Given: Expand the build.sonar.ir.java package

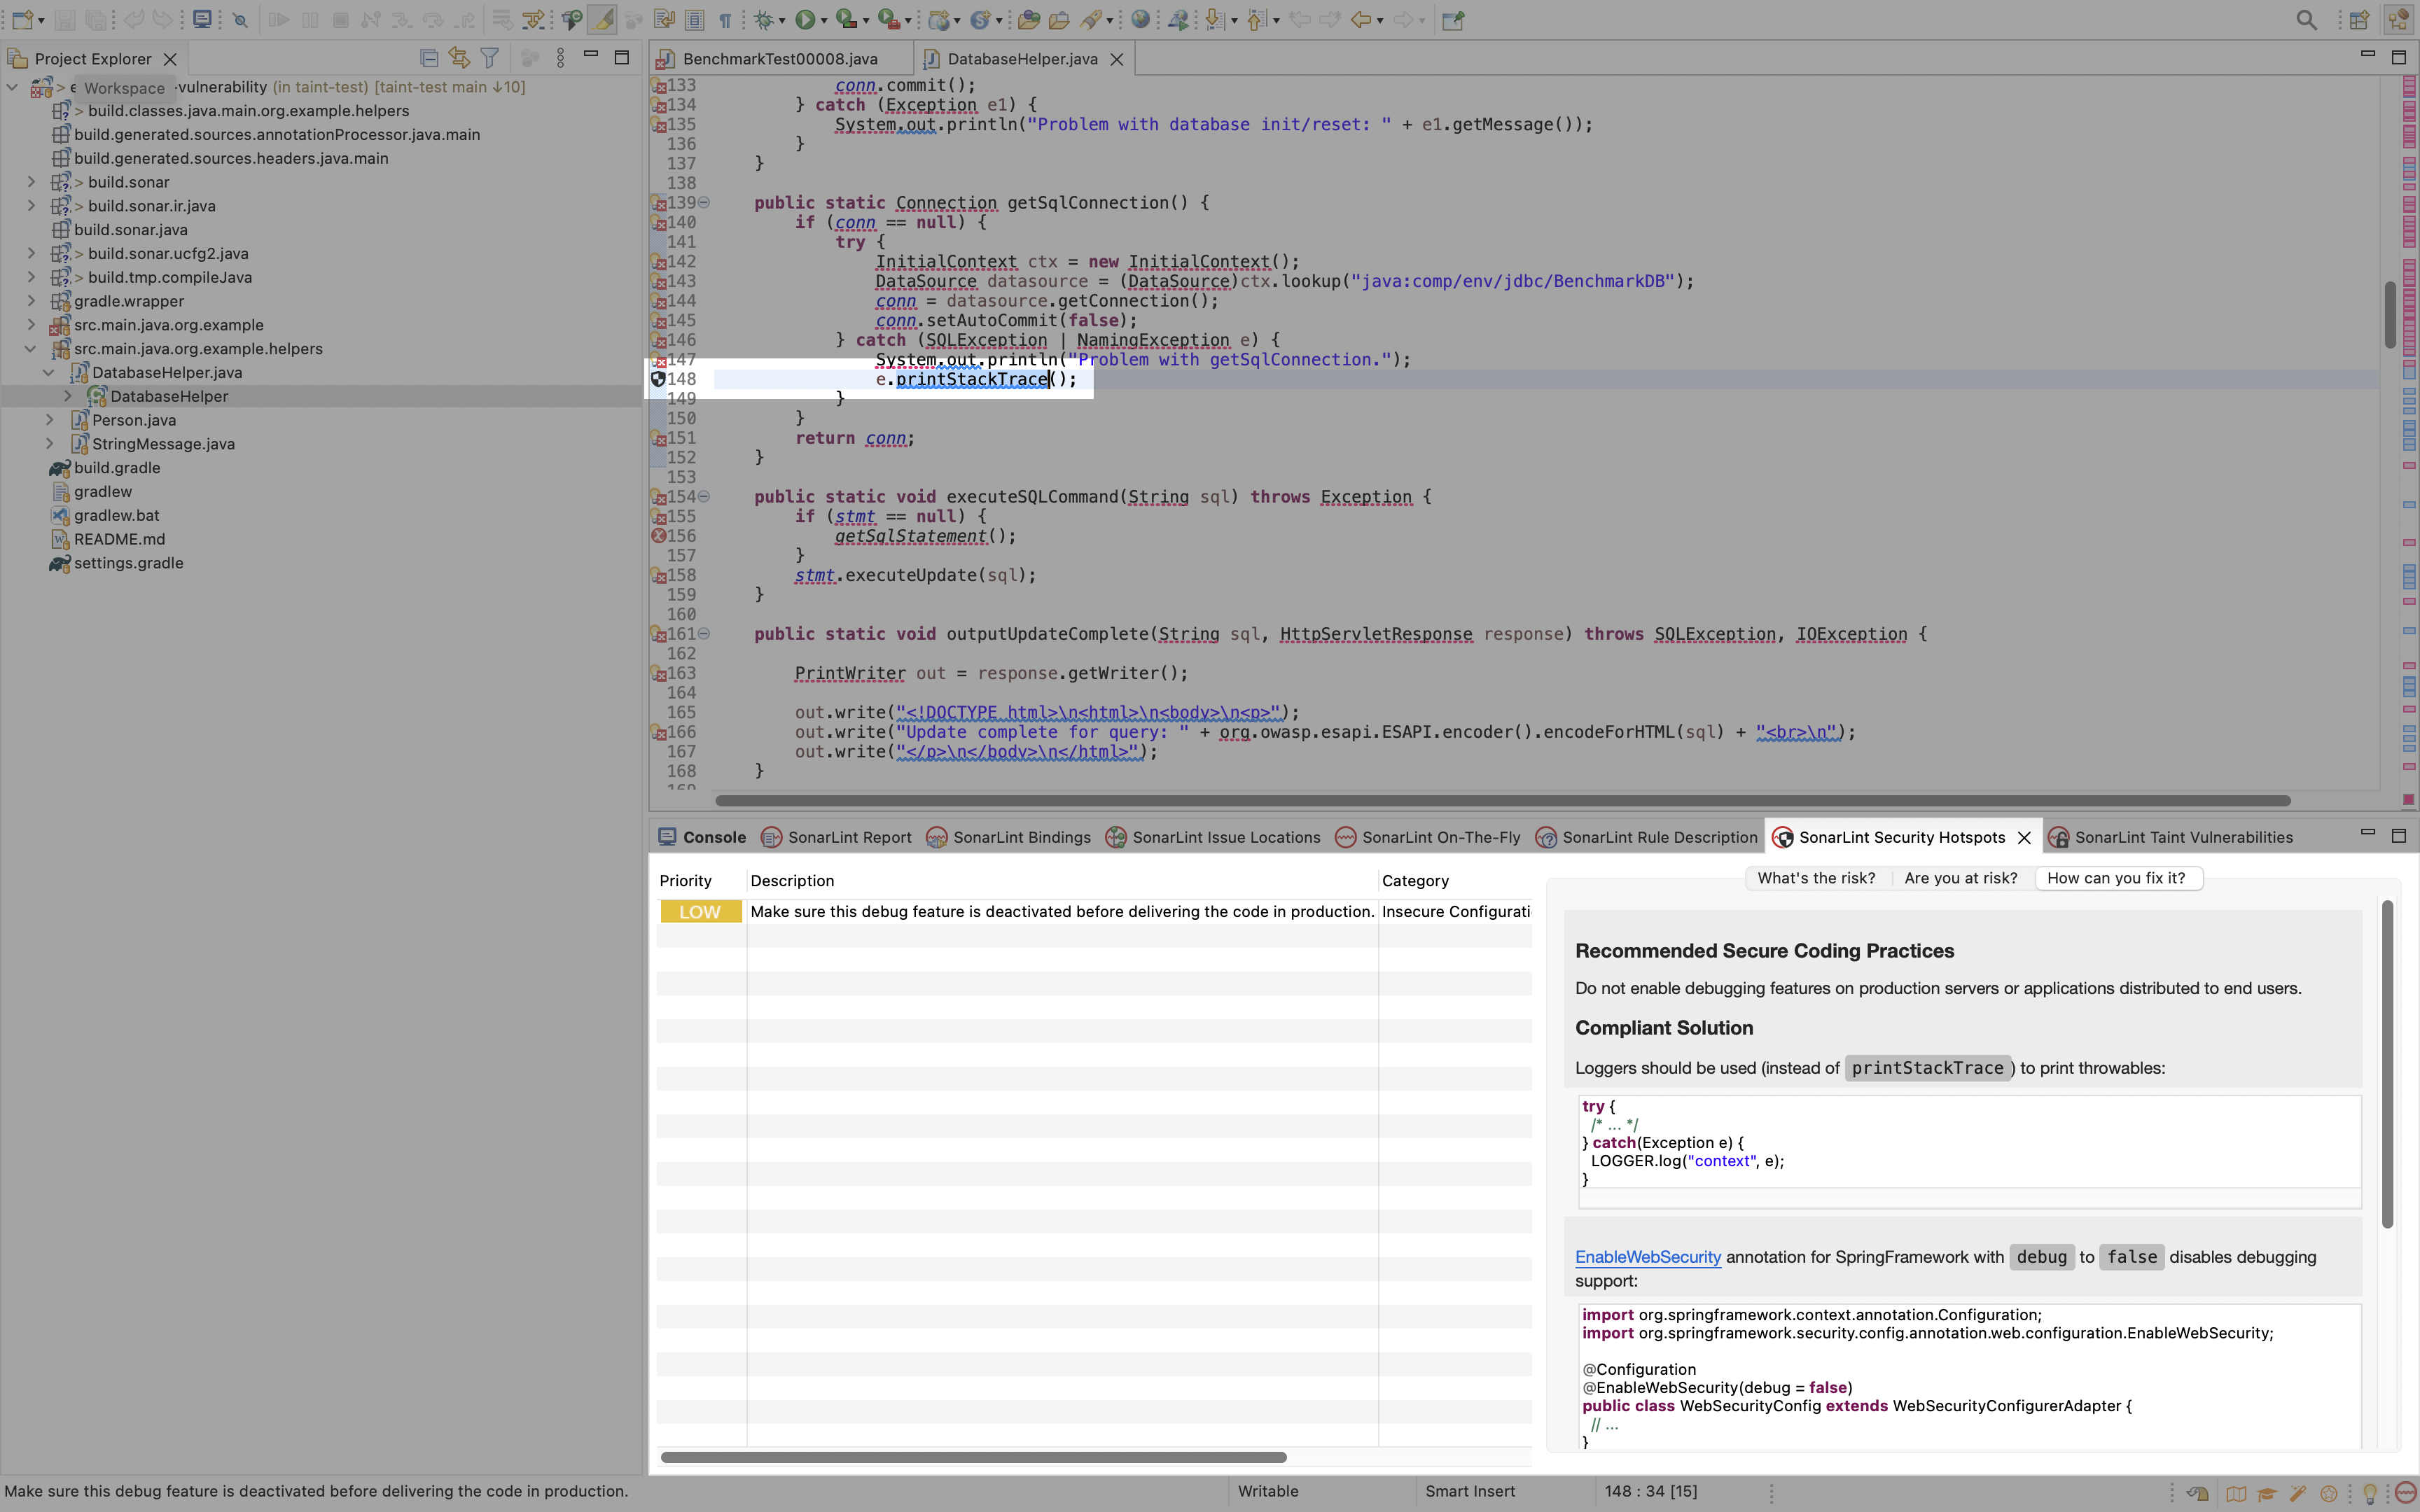Looking at the screenshot, I should 31,206.
